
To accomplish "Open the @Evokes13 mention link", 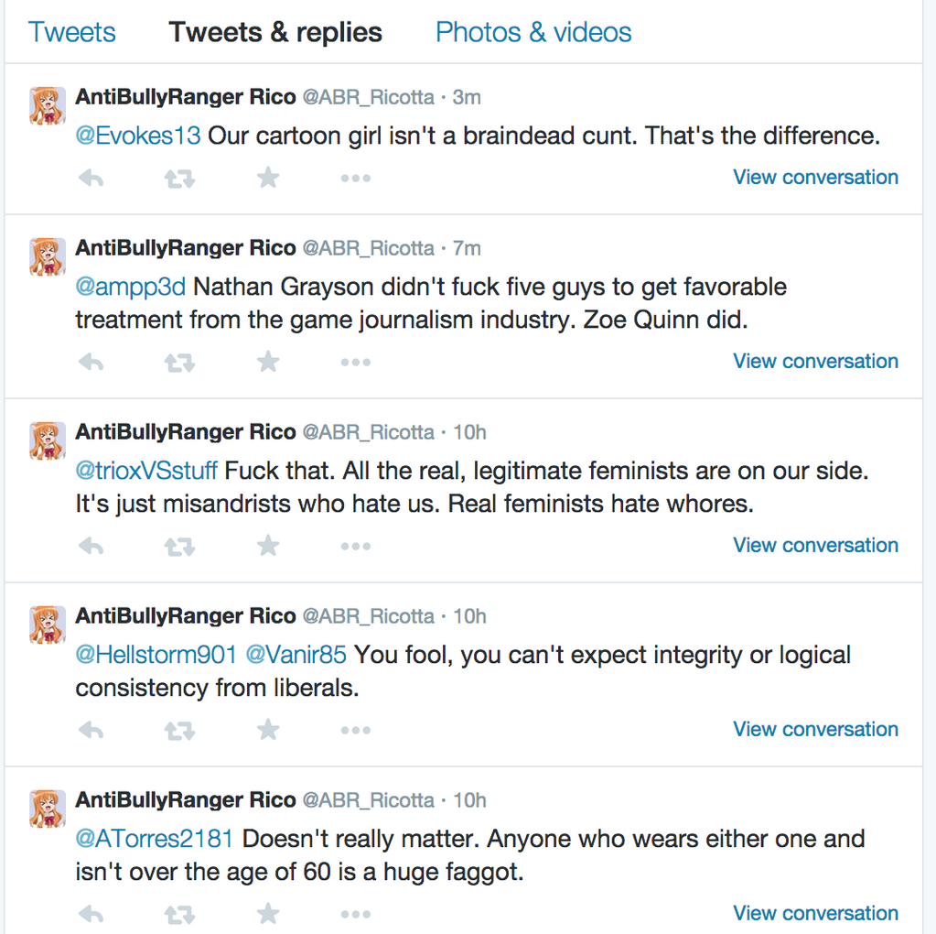I will [x=138, y=136].
